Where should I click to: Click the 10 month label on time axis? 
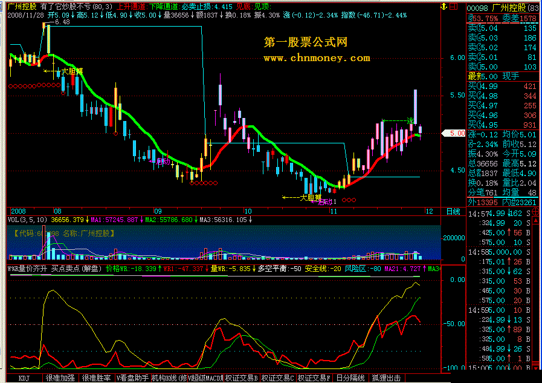click(248, 211)
